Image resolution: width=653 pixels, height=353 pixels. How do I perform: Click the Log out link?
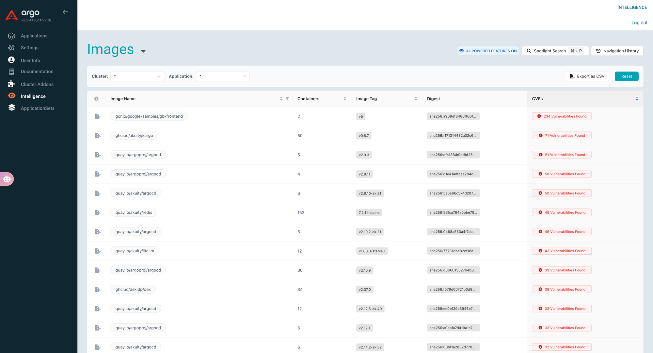click(639, 23)
